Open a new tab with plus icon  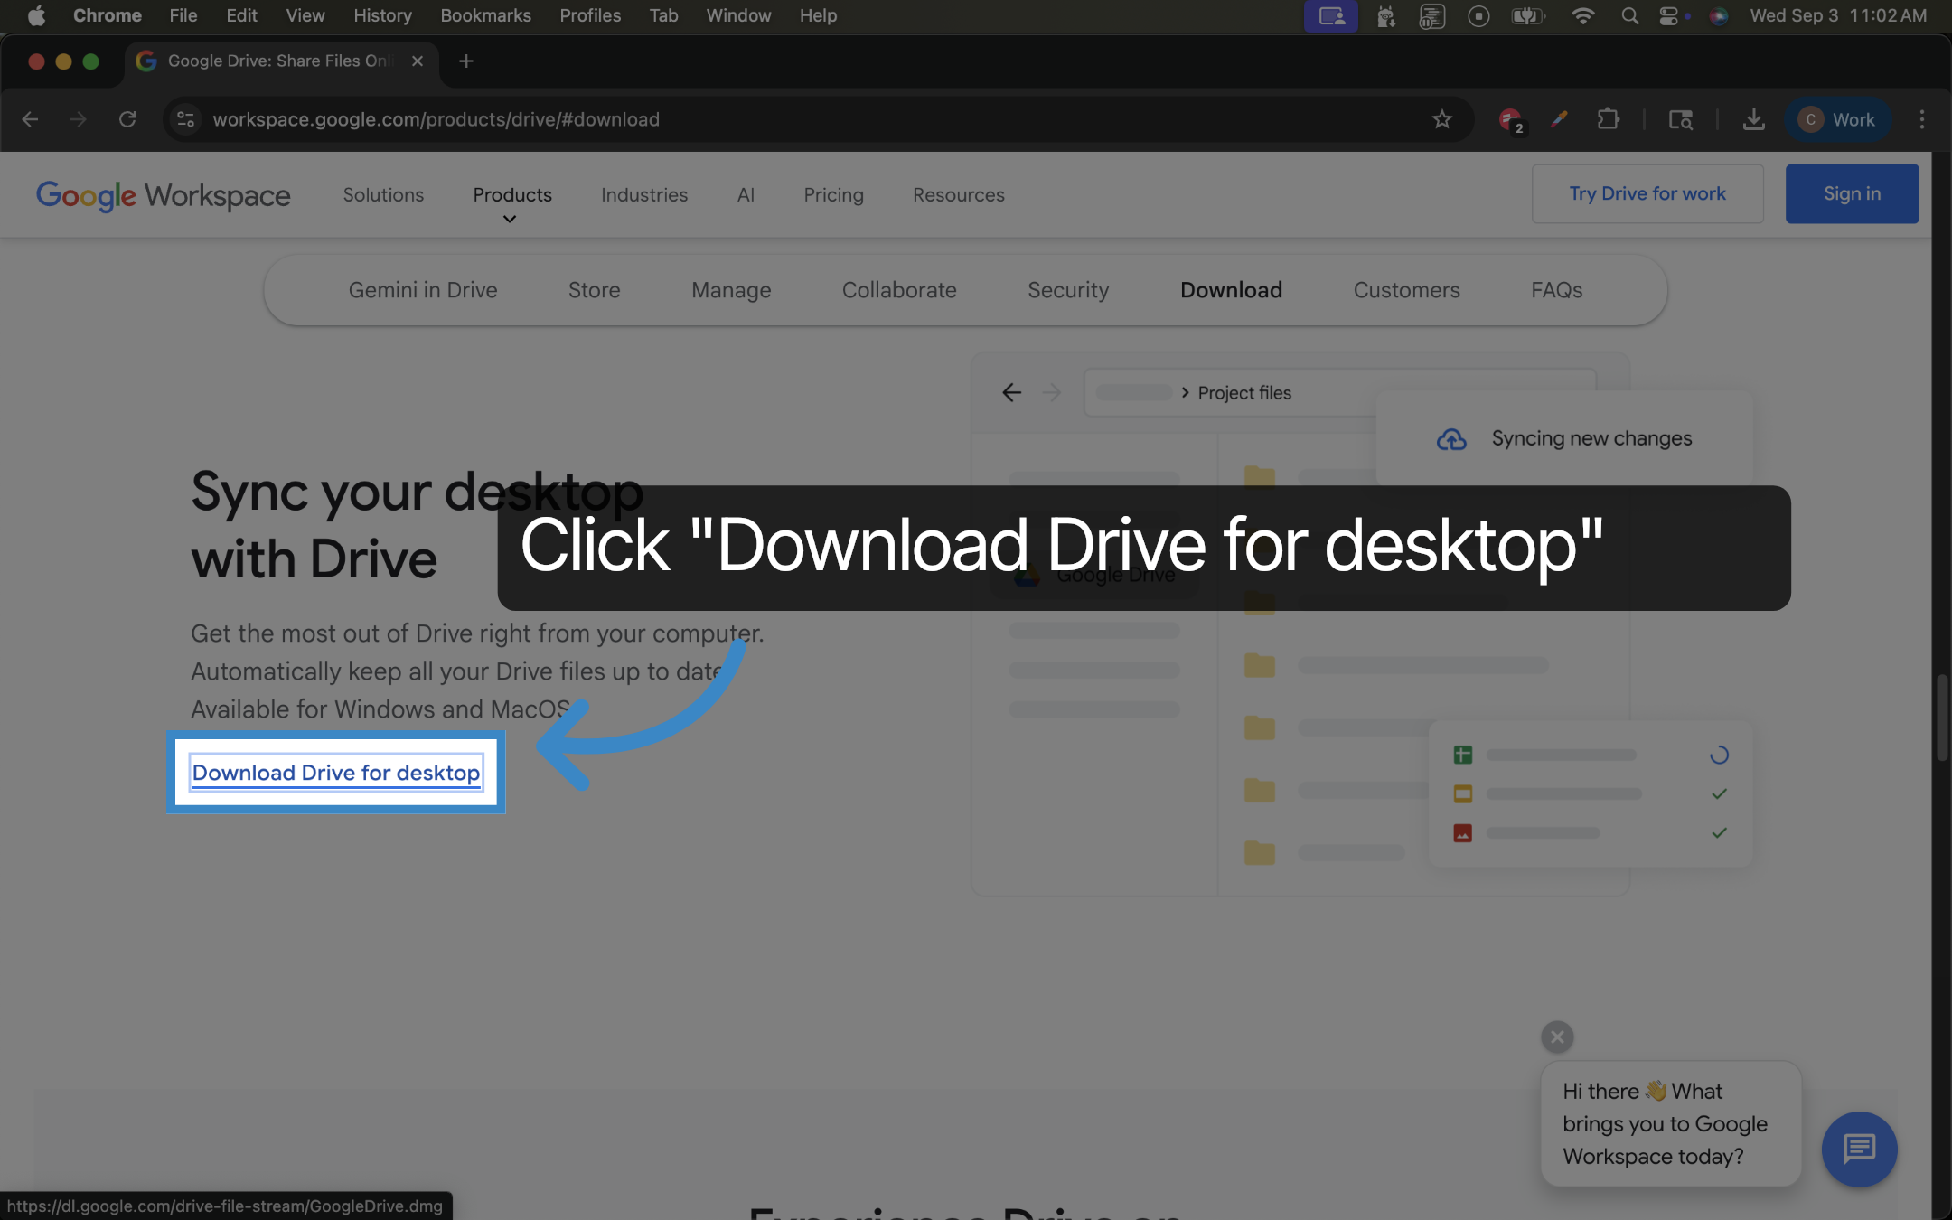[x=466, y=61]
